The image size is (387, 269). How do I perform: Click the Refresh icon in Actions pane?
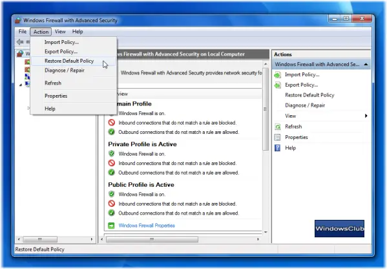[278, 127]
